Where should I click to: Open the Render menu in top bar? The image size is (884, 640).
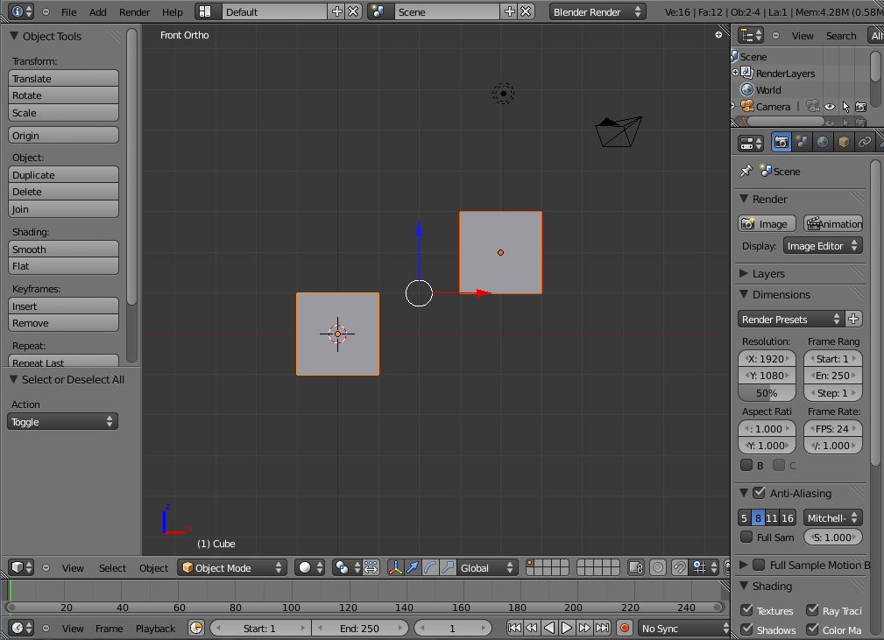[134, 12]
